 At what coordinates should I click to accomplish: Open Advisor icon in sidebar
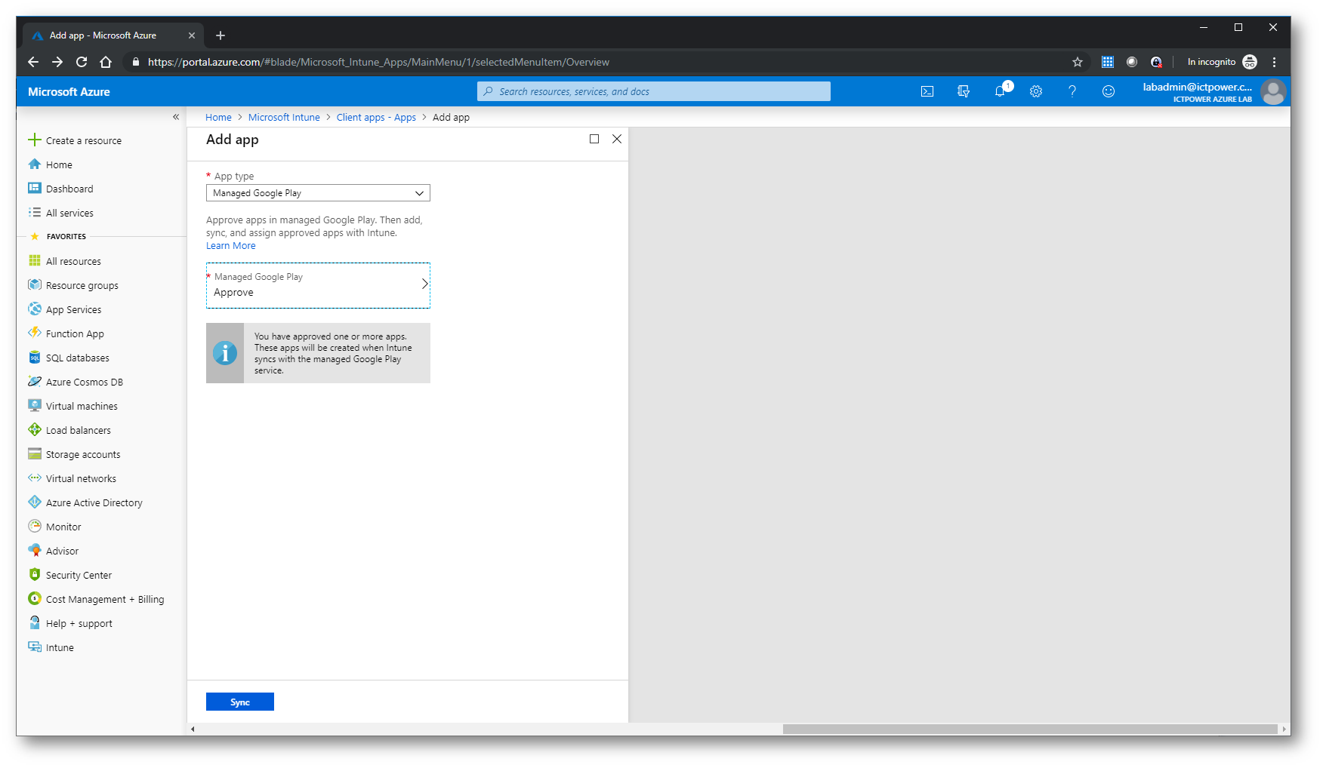35,550
